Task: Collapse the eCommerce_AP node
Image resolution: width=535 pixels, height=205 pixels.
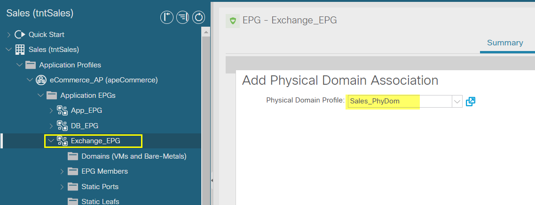Action: click(30, 80)
